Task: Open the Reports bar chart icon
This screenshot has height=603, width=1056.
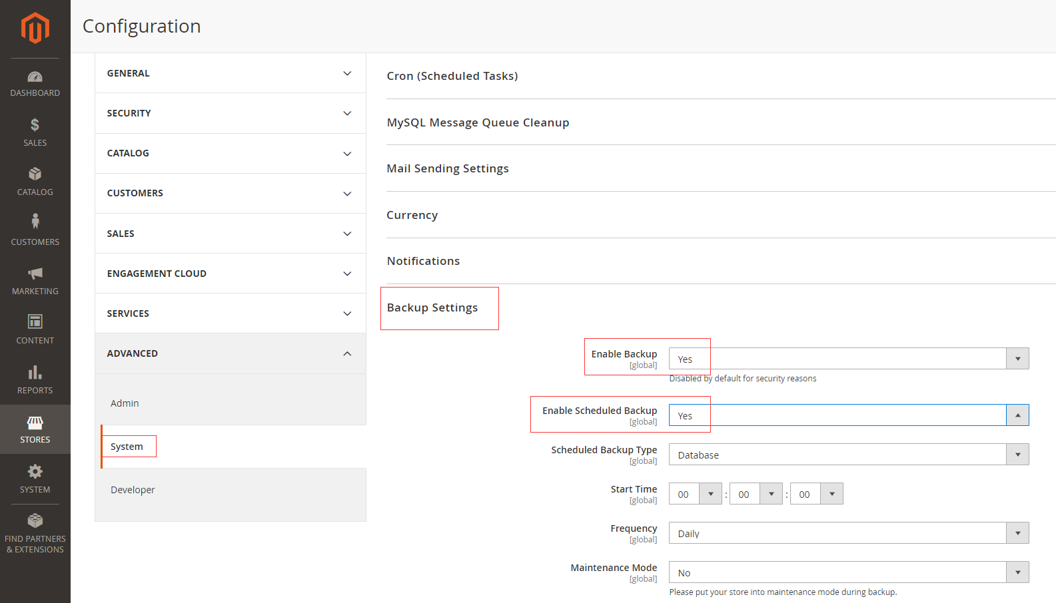Action: (x=35, y=373)
